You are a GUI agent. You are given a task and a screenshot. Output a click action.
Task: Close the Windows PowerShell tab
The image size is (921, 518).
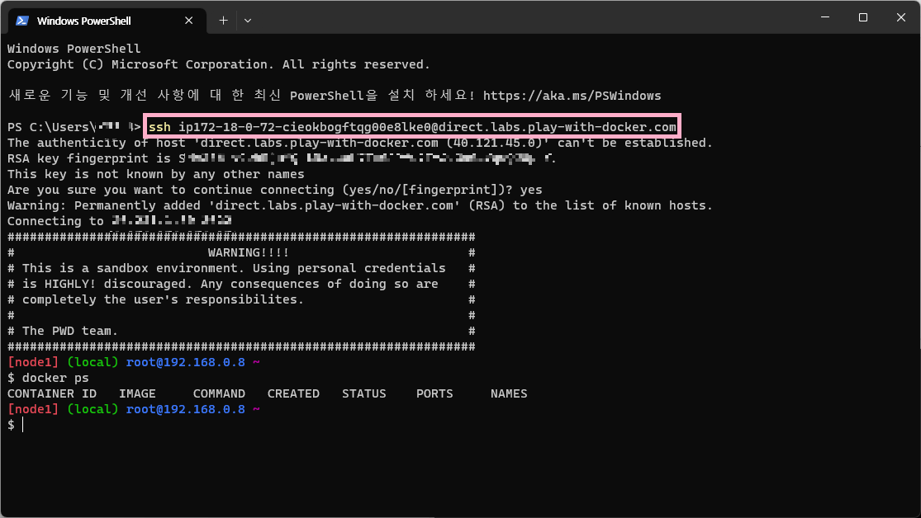click(188, 21)
